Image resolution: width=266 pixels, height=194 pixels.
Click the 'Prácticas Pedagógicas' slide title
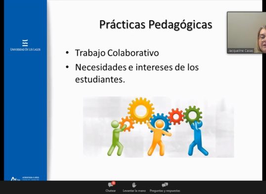[156, 24]
